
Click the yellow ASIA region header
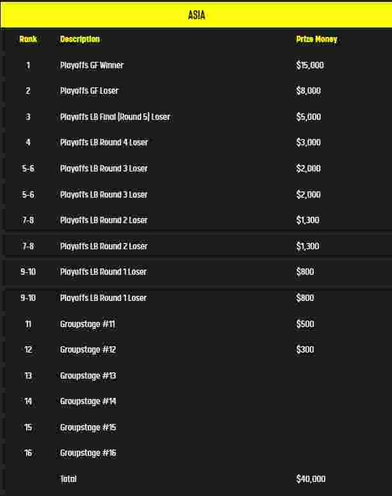196,15
